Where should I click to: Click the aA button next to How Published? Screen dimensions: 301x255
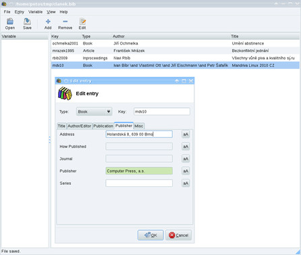point(186,146)
